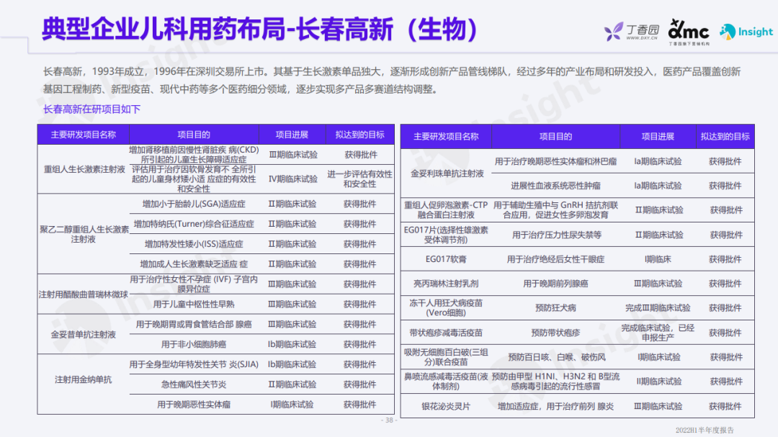Image resolution: width=778 pixels, height=437 pixels.
Task: Click the Insight logo at top right
Action: [x=746, y=32]
